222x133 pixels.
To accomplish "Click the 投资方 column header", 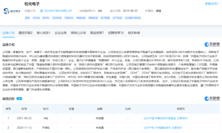I will (181, 109).
